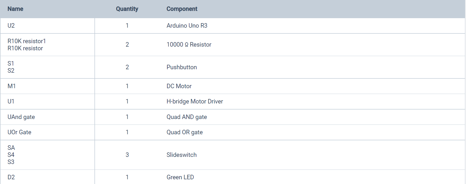Click the S1 pushbutton name

point(11,63)
